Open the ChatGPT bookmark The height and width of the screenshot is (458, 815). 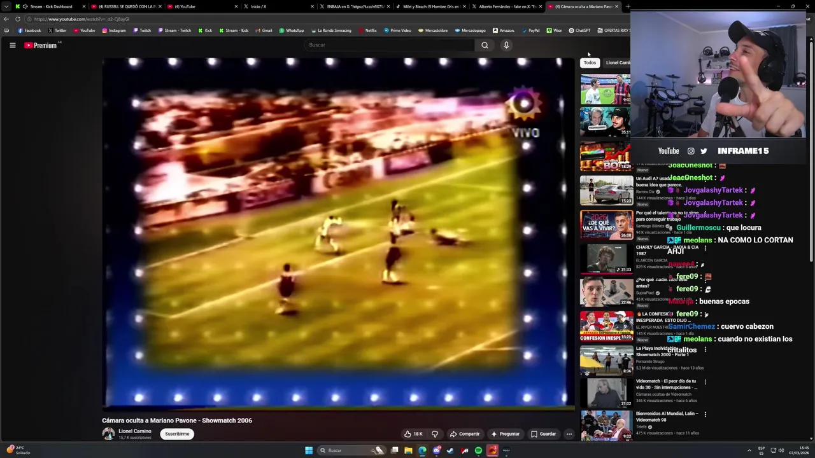coord(579,31)
